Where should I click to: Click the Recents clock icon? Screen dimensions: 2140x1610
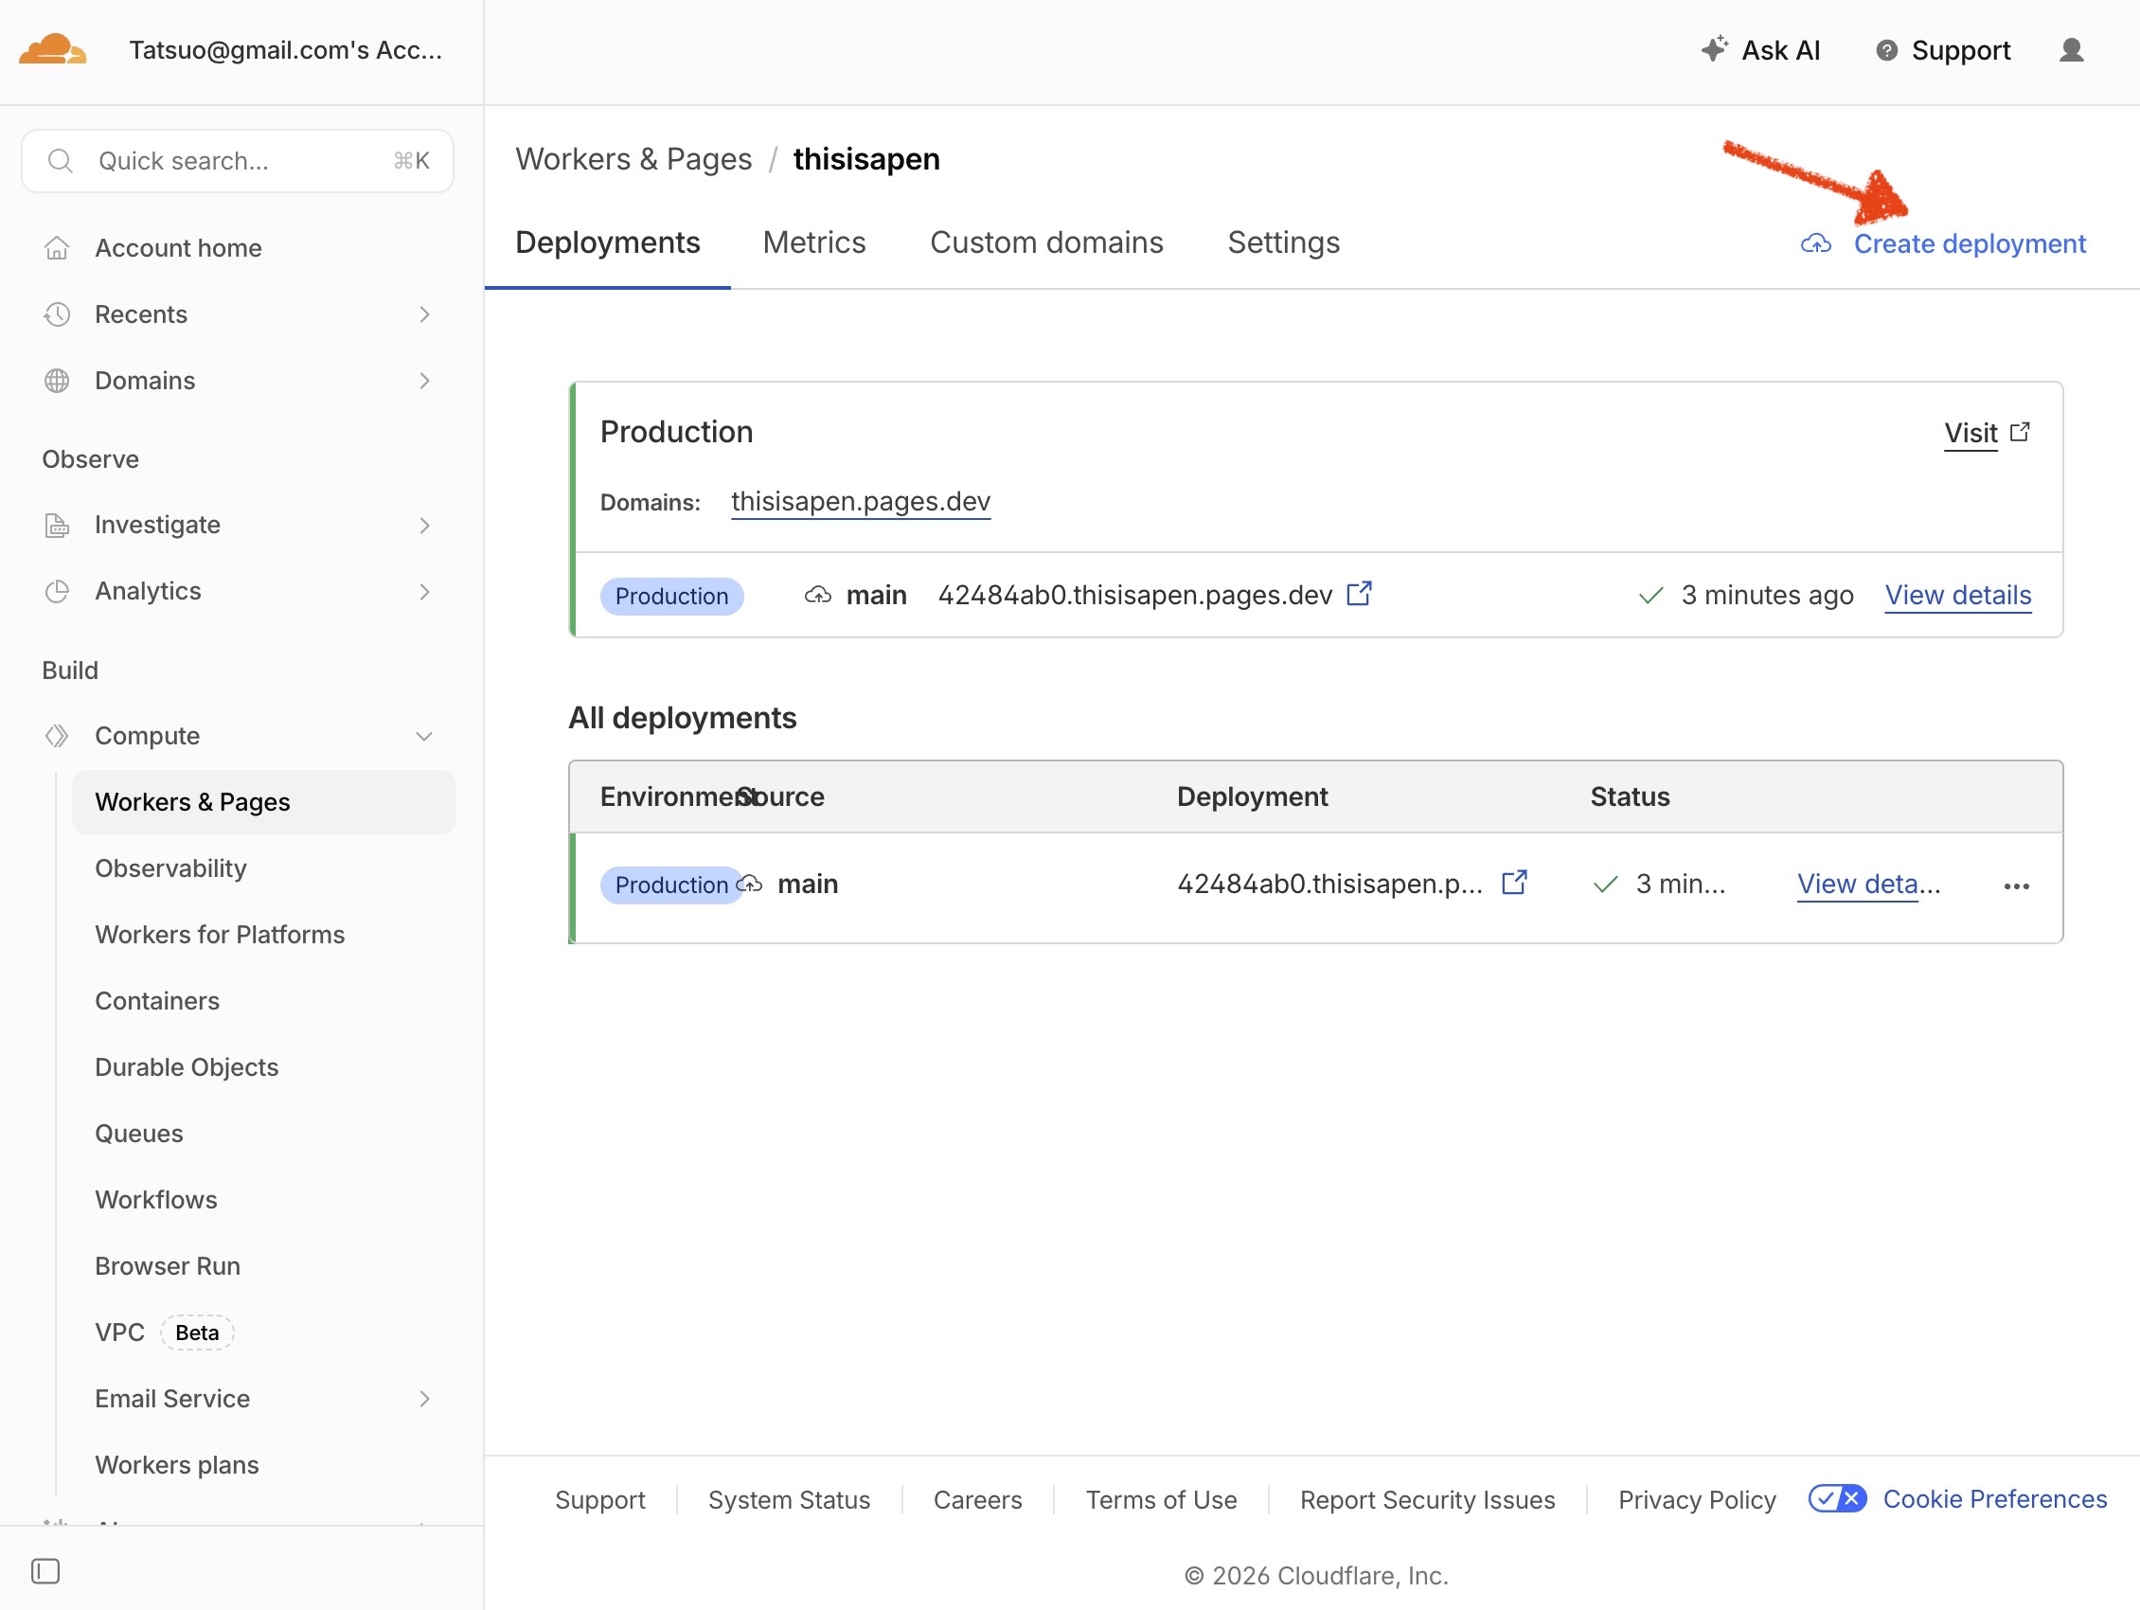tap(57, 314)
